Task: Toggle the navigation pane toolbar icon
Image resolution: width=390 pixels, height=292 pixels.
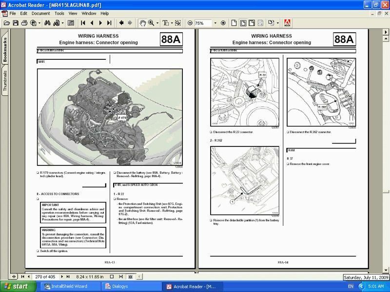Action: (x=71, y=23)
